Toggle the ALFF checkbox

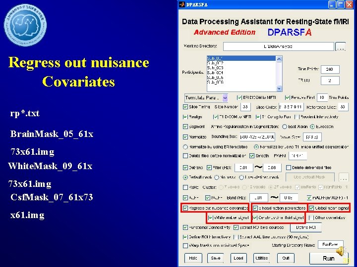185,198
